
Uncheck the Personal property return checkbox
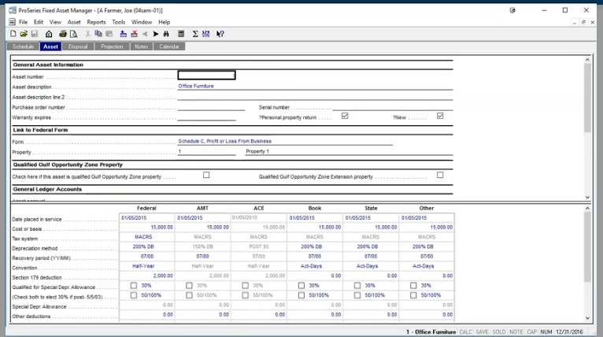coord(345,117)
